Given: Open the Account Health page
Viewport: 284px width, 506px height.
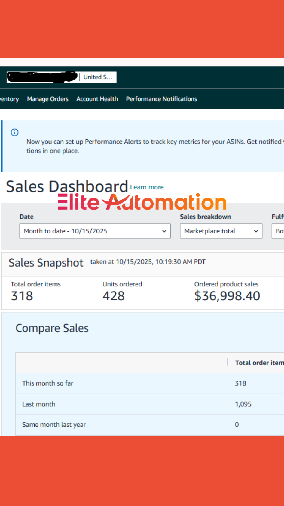Looking at the screenshot, I should coord(97,99).
